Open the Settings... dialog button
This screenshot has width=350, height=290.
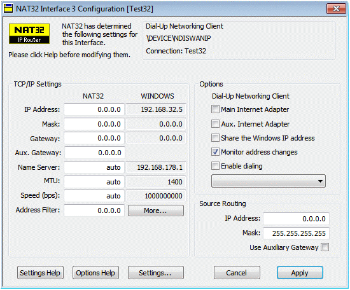coord(156,273)
